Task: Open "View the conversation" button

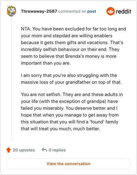Action: 68,164
